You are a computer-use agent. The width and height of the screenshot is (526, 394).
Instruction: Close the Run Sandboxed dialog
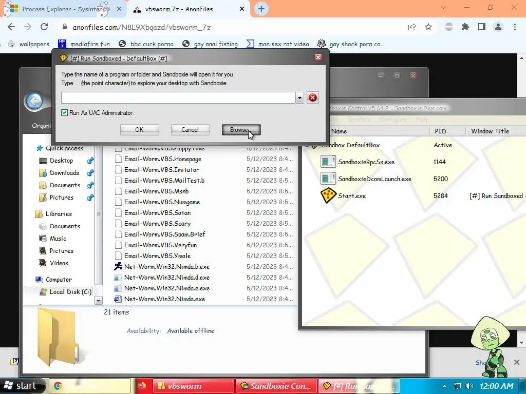(318, 57)
